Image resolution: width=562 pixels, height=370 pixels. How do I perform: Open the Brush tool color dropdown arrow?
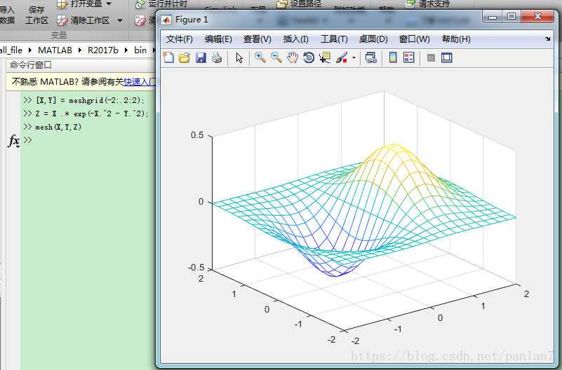pos(354,58)
